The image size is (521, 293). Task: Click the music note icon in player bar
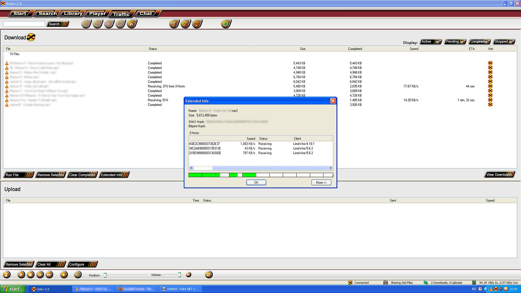(x=7, y=275)
